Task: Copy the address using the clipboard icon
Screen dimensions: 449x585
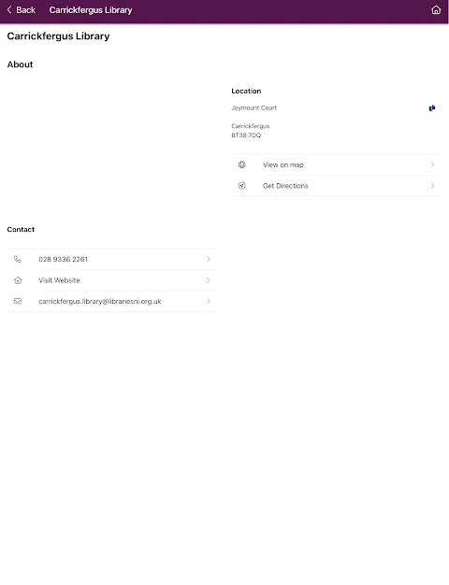Action: point(432,107)
